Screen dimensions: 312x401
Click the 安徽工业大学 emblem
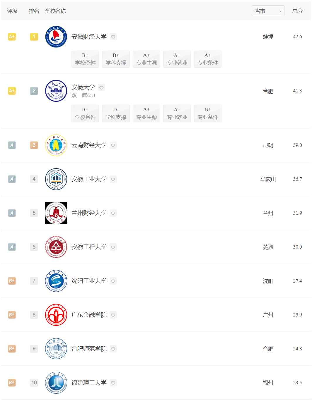[56, 179]
